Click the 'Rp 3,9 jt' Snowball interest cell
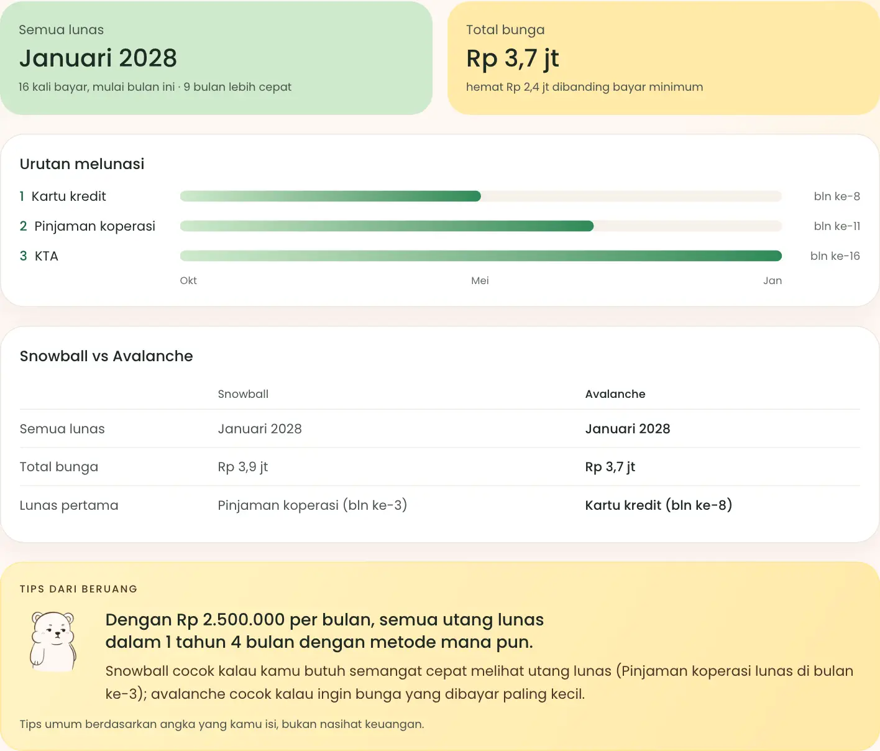880x751 pixels. [243, 467]
